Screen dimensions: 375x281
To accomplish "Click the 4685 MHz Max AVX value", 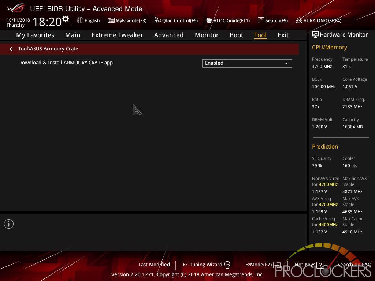I will pyautogui.click(x=352, y=212).
